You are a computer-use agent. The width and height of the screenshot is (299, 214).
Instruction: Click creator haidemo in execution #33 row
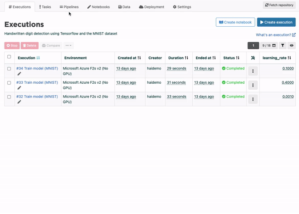[154, 82]
